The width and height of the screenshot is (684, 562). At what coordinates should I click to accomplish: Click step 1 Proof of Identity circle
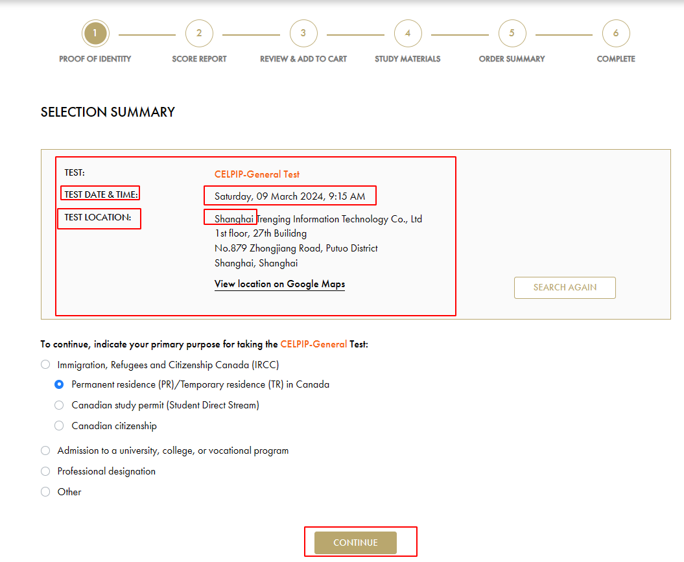pos(95,33)
